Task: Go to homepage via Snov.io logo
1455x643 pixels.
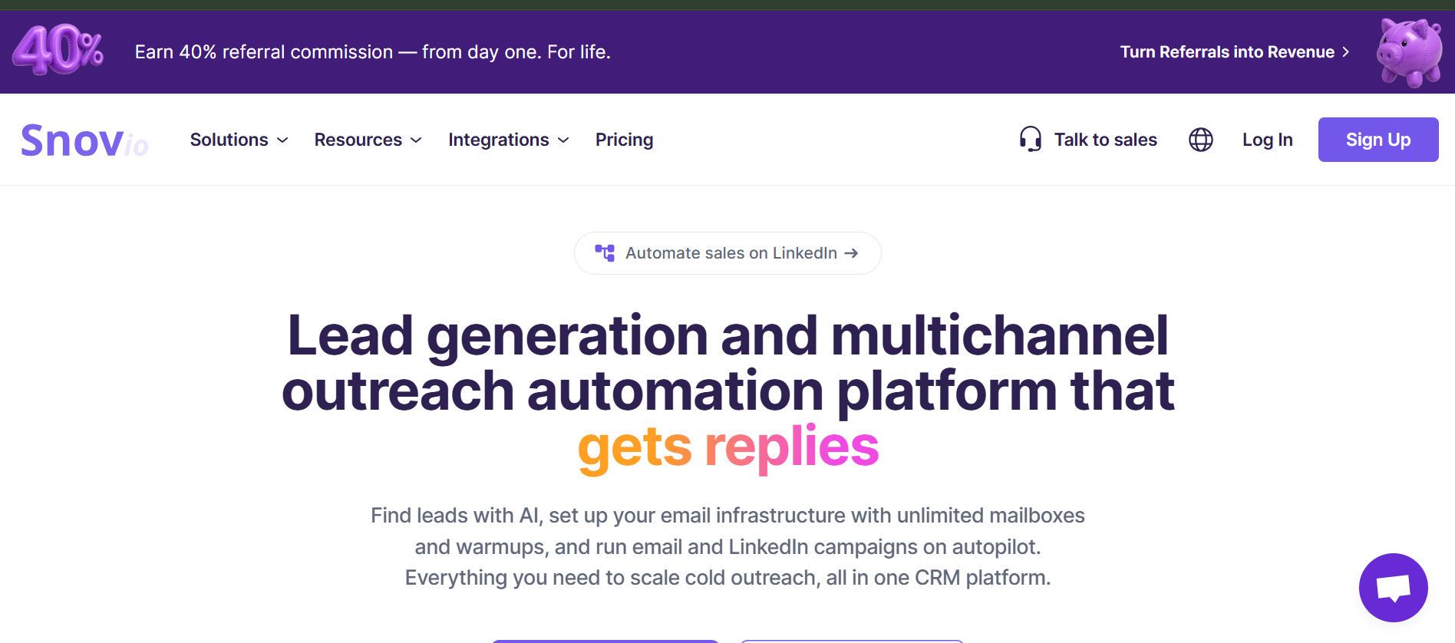Action: click(x=84, y=140)
